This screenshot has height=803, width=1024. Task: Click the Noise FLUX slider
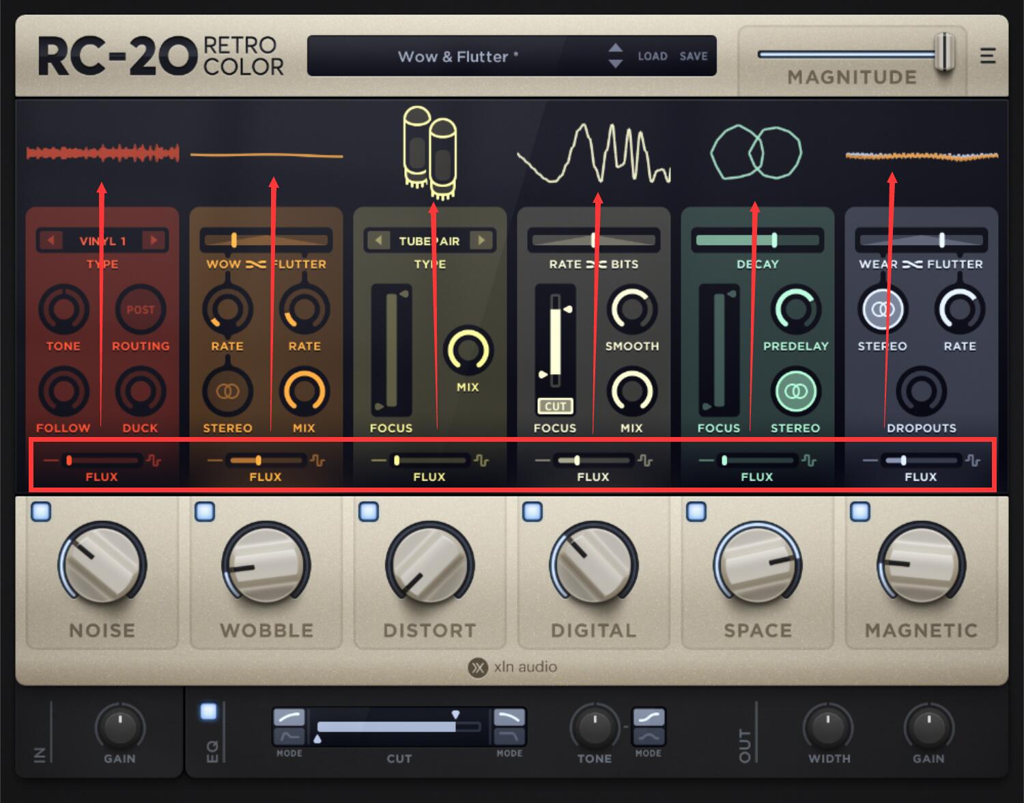pyautogui.click(x=102, y=460)
